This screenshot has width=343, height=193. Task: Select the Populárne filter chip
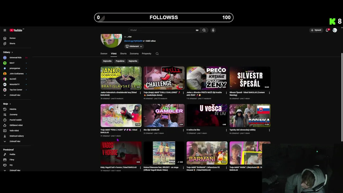120,61
